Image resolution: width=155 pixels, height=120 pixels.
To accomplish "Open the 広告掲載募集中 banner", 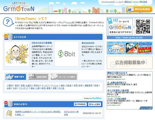I will (x=130, y=62).
